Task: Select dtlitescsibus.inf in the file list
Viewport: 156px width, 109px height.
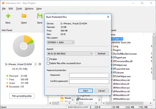Action: point(121,84)
